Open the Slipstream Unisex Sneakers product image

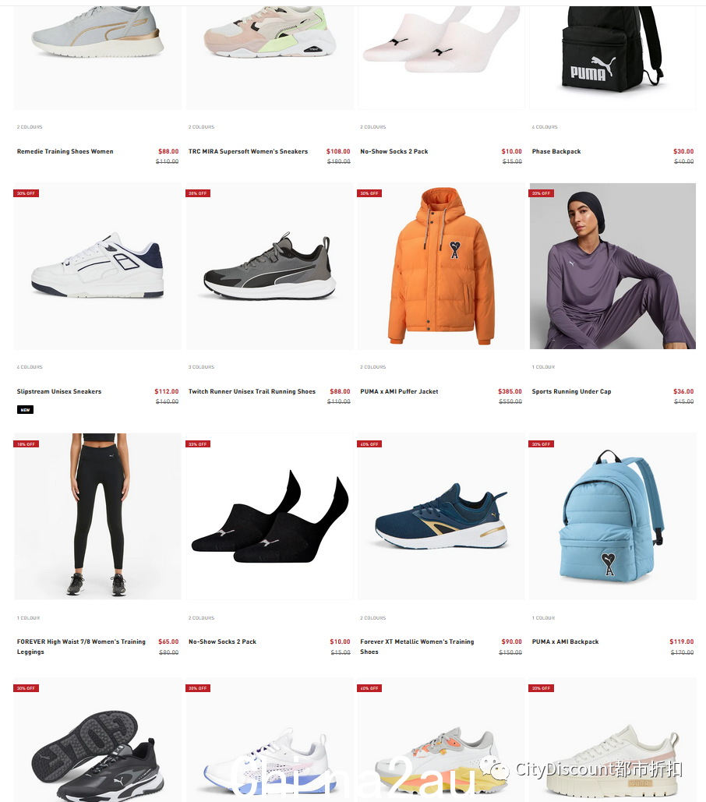click(x=97, y=266)
